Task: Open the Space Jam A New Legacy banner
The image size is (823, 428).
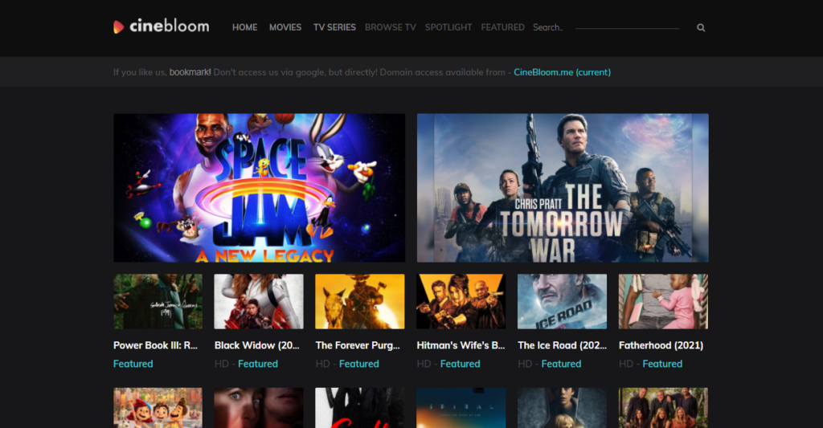Action: click(x=260, y=188)
